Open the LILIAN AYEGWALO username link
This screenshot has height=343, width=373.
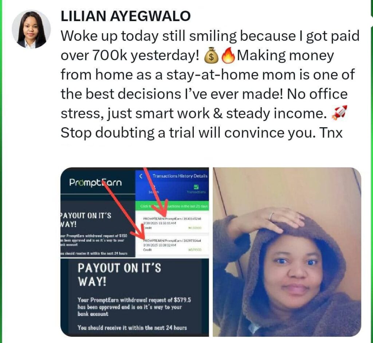point(126,16)
